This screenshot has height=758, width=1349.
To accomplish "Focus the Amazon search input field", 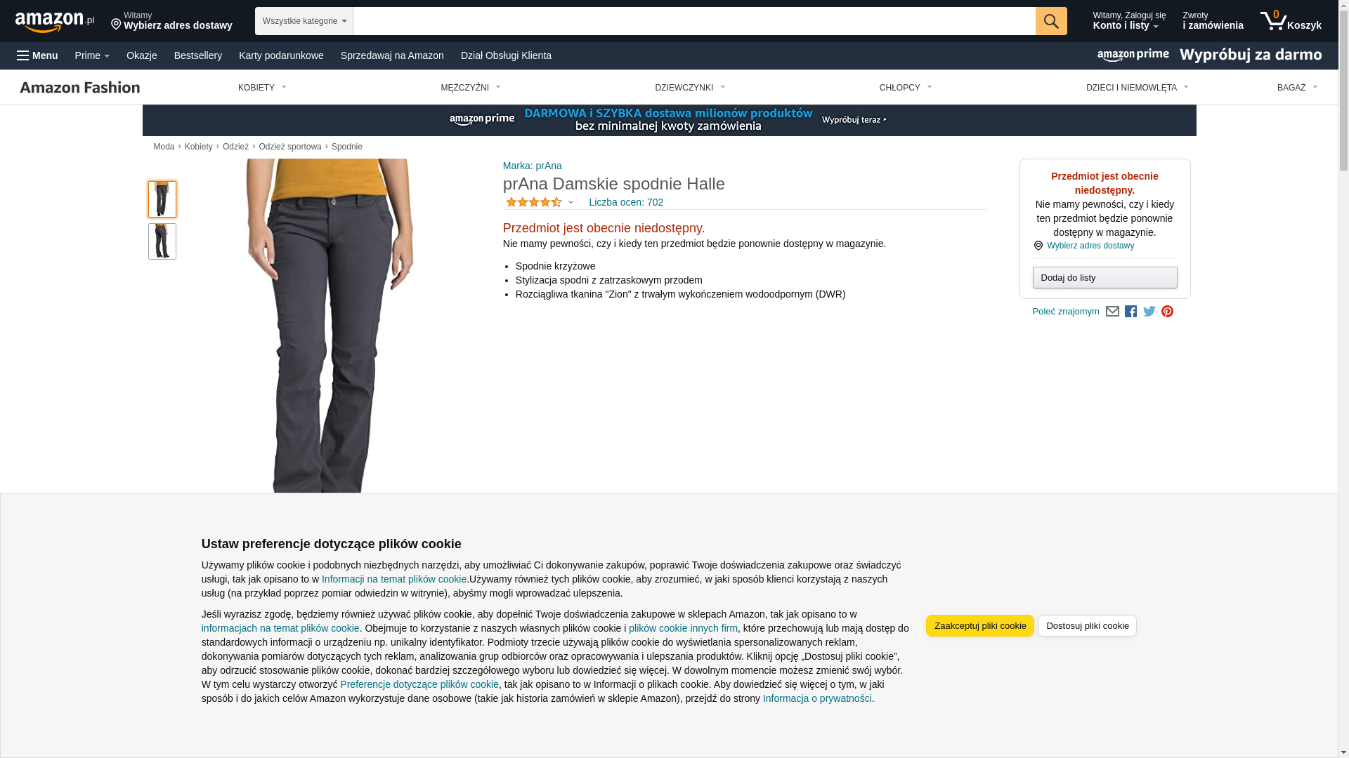I will (x=693, y=21).
